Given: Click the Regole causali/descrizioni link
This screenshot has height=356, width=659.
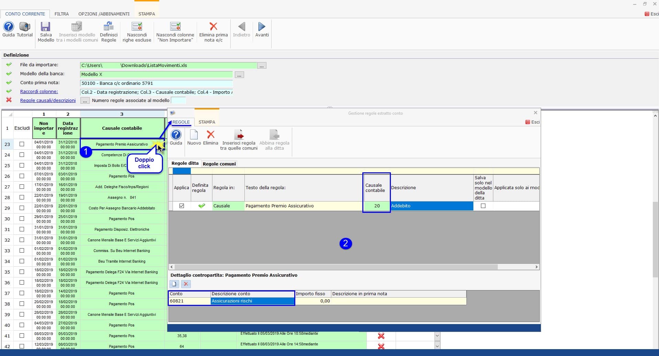Looking at the screenshot, I should (48, 101).
